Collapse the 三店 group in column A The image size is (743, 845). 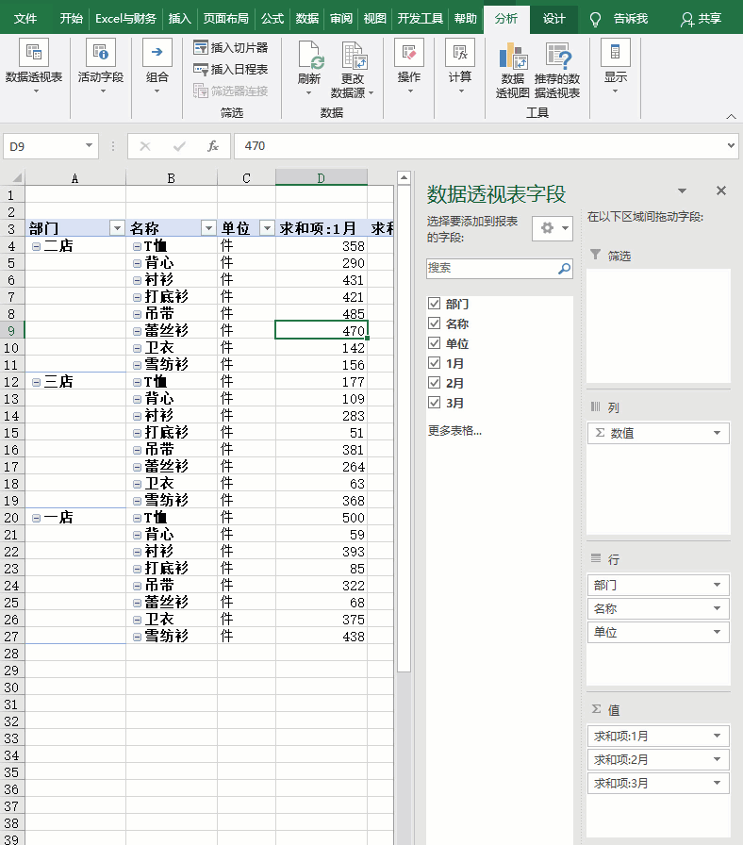[36, 382]
